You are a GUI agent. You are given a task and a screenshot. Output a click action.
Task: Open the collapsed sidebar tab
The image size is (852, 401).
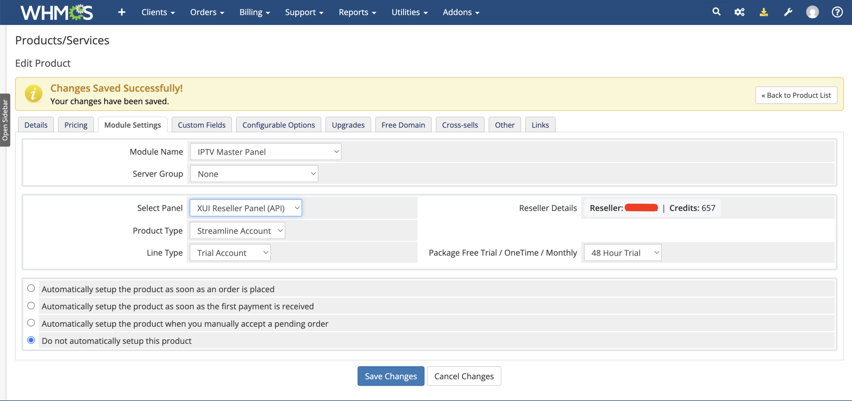(x=5, y=120)
